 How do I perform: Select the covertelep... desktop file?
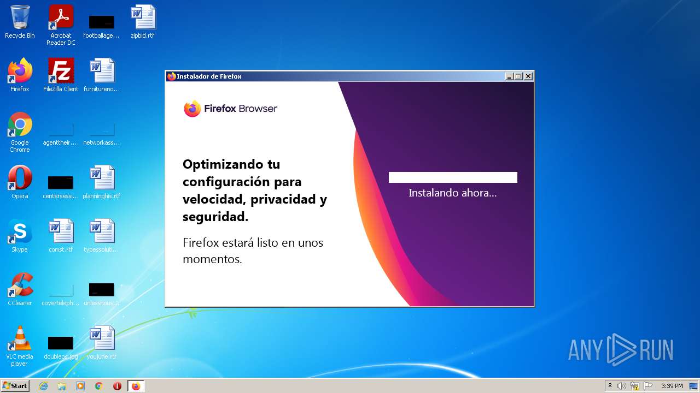[61, 294]
